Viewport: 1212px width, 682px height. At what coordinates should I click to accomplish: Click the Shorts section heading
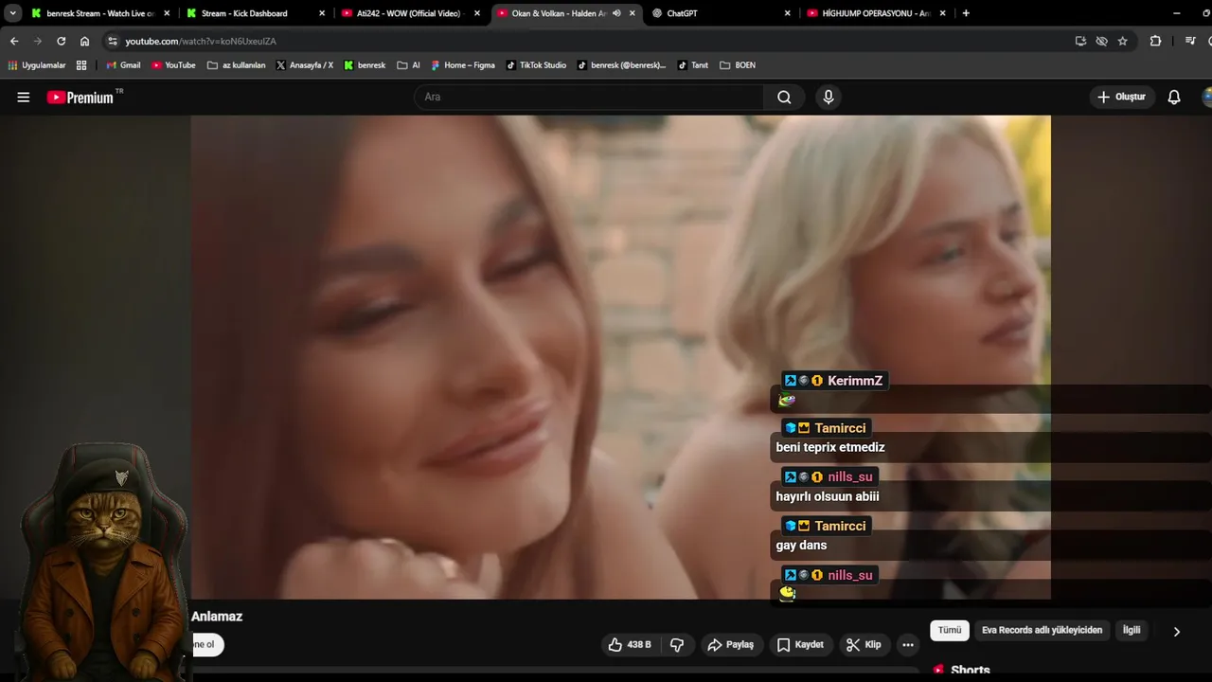[971, 670]
